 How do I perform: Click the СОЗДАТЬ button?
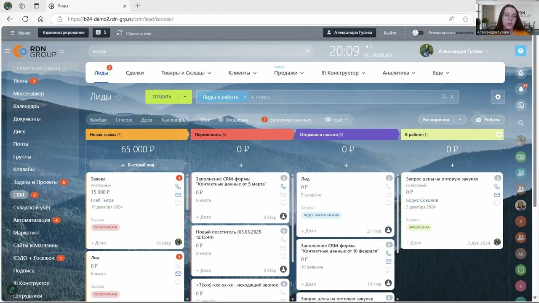pos(162,97)
